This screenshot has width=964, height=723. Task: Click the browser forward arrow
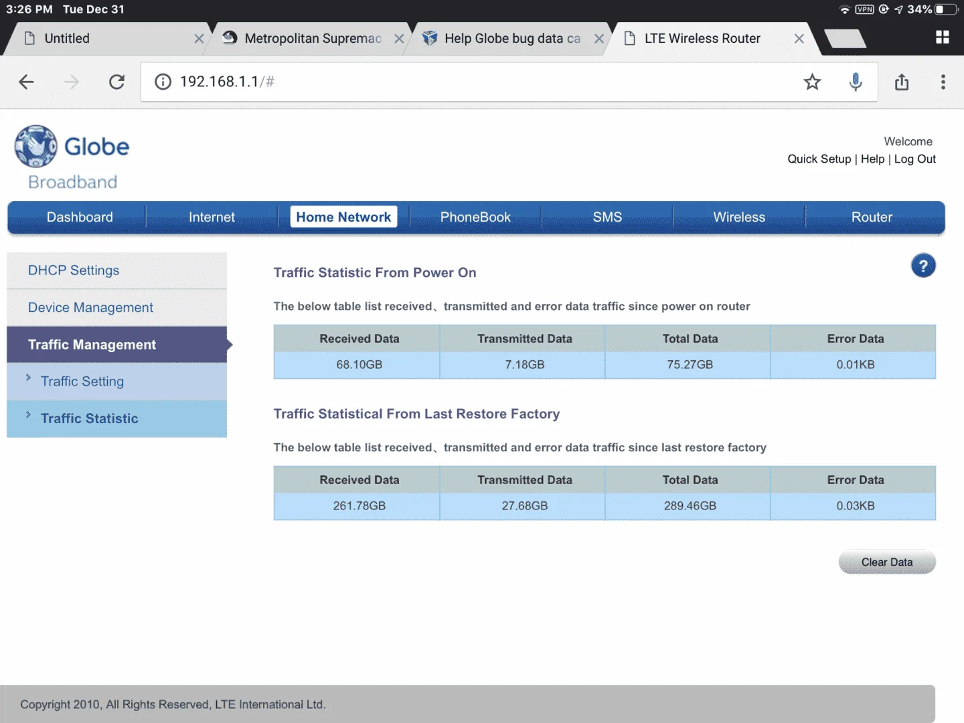[x=71, y=82]
